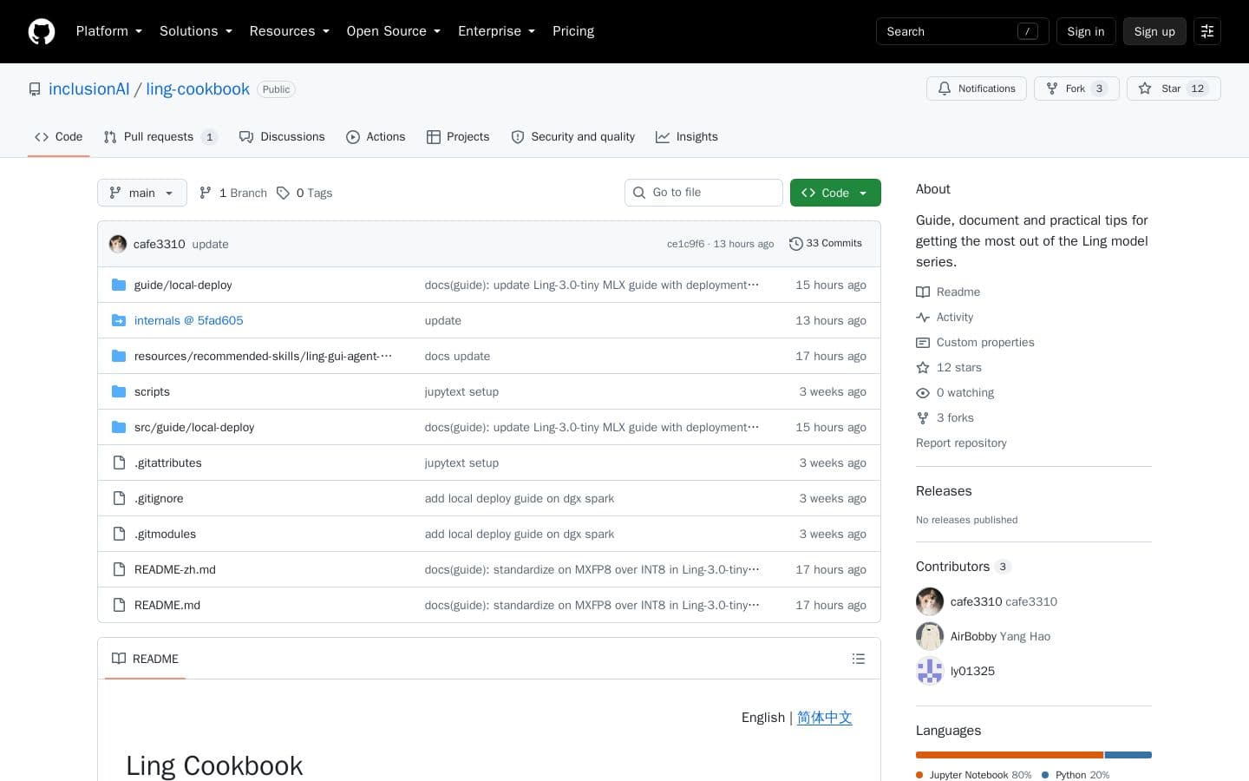
Task: Click the Releases heading link
Action: tap(944, 491)
